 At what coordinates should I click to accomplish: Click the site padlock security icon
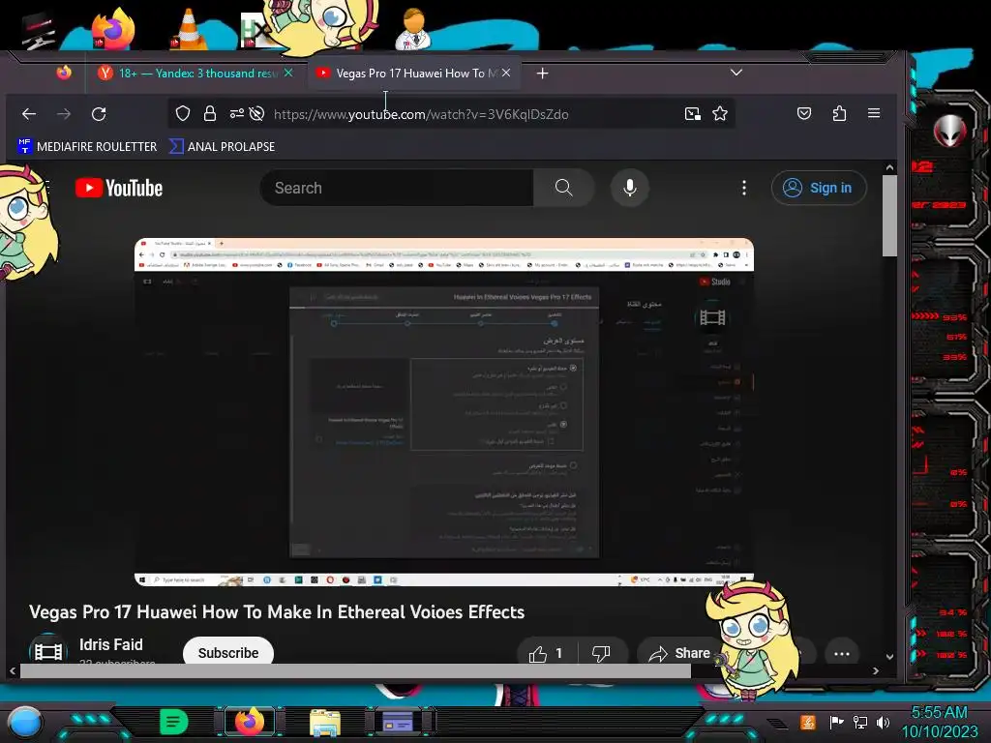pyautogui.click(x=210, y=114)
